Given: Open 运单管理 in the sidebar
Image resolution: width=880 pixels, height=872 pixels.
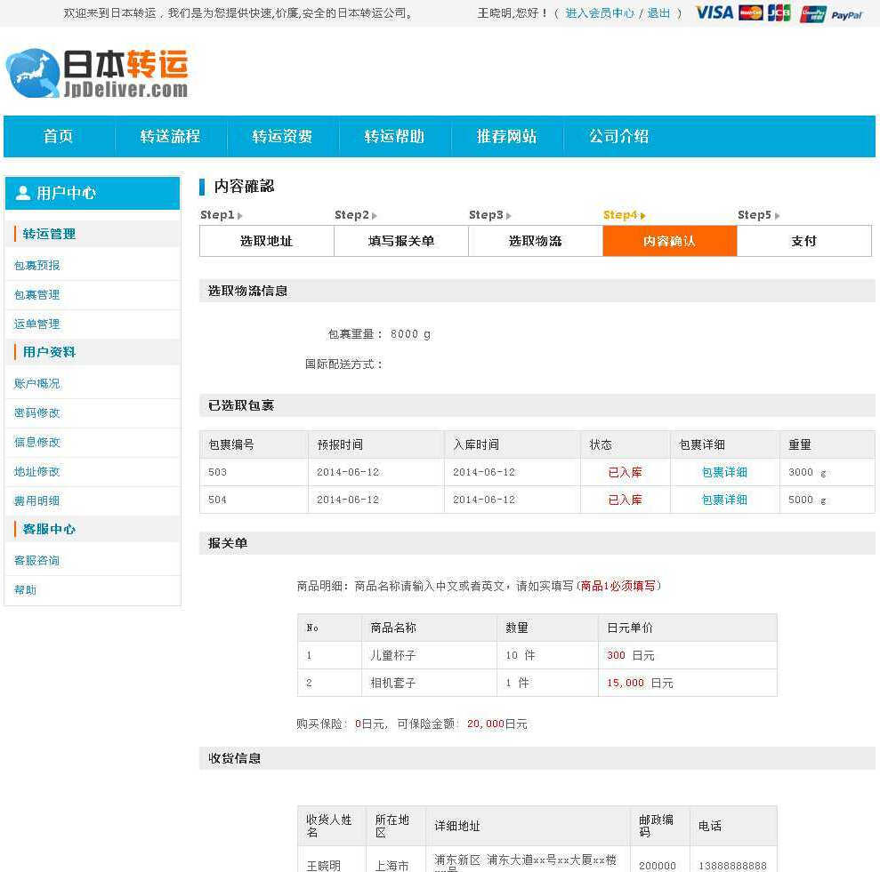Looking at the screenshot, I should tap(37, 324).
